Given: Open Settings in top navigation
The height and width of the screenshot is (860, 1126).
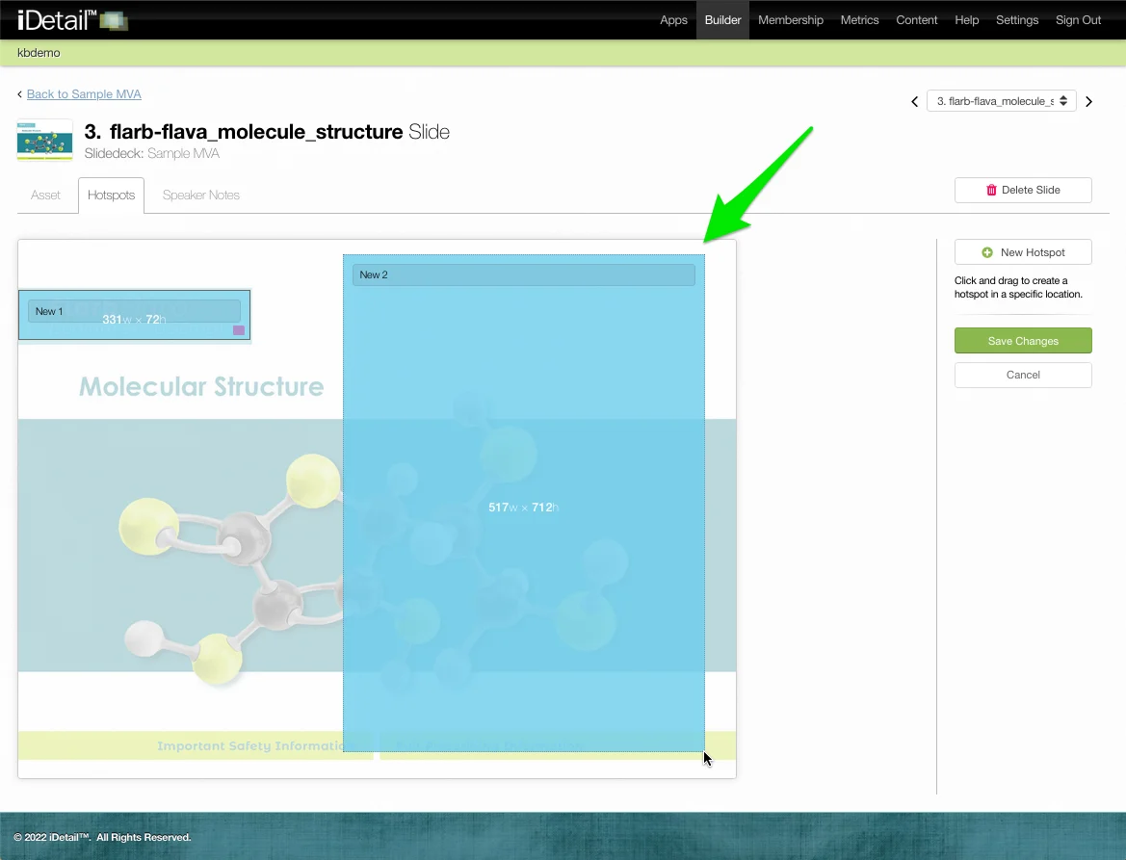Looking at the screenshot, I should click(1016, 20).
